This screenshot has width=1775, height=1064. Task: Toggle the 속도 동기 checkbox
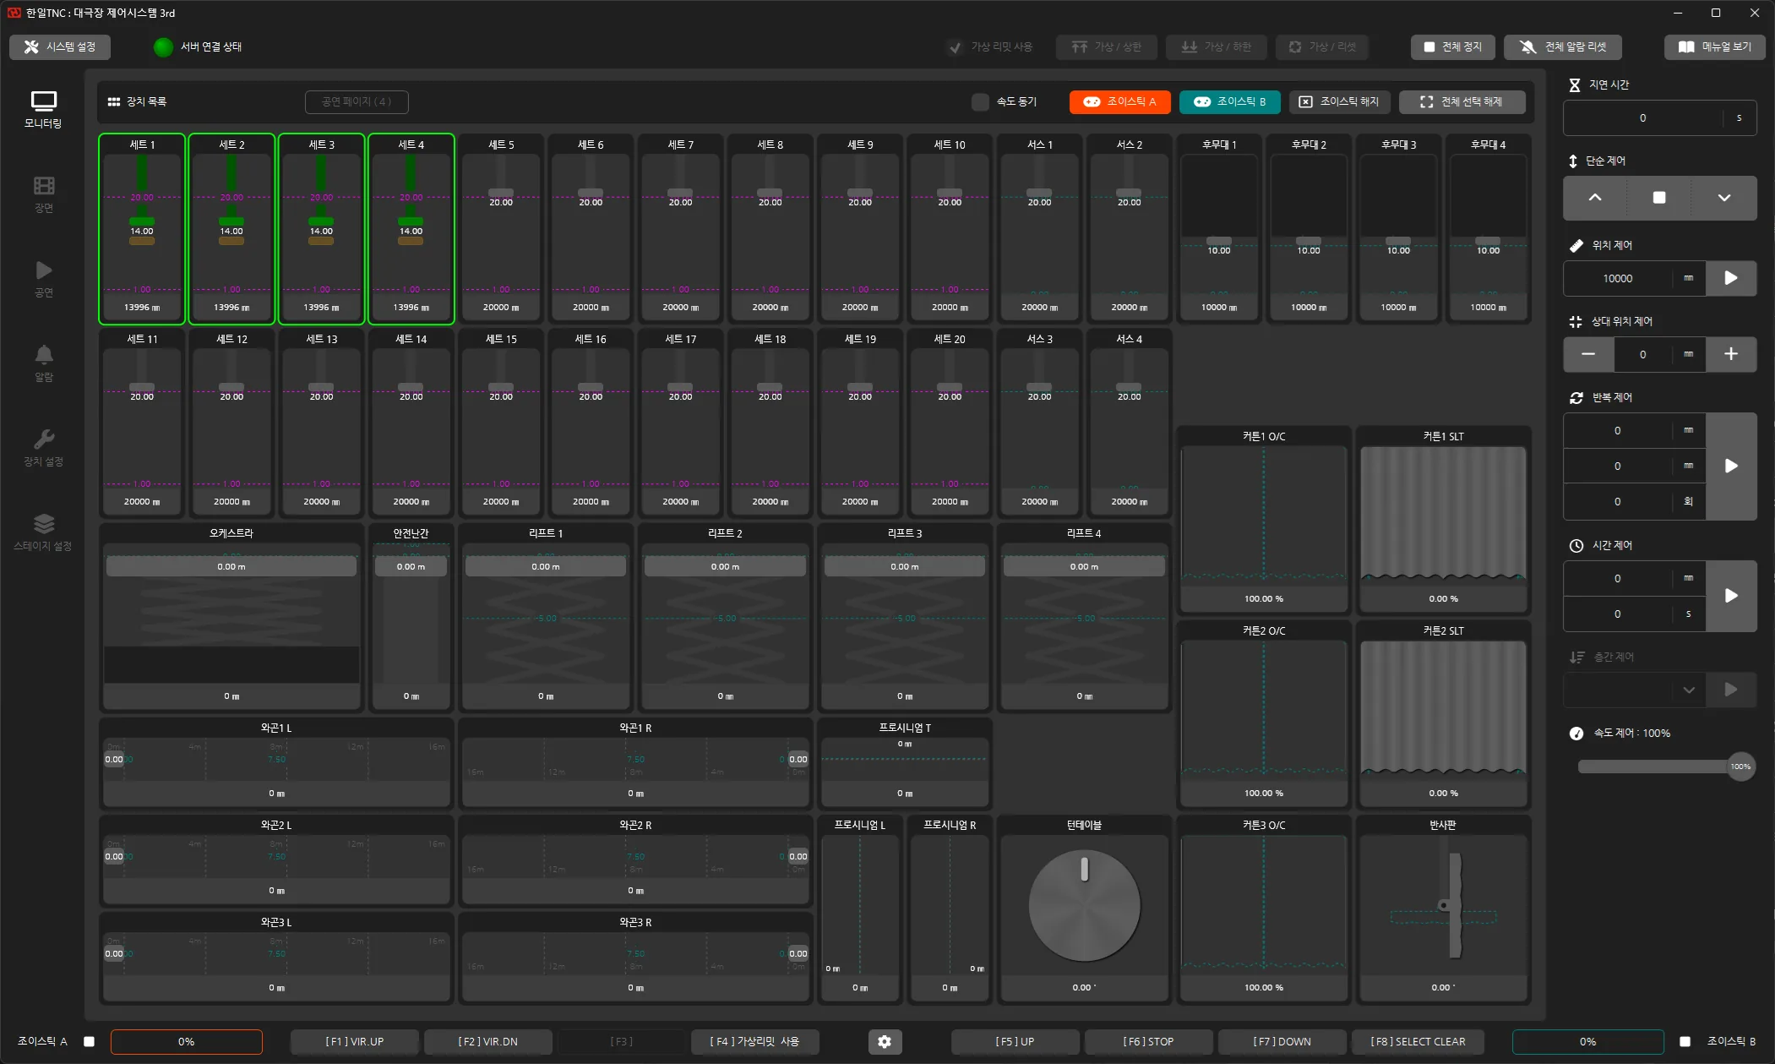point(980,102)
